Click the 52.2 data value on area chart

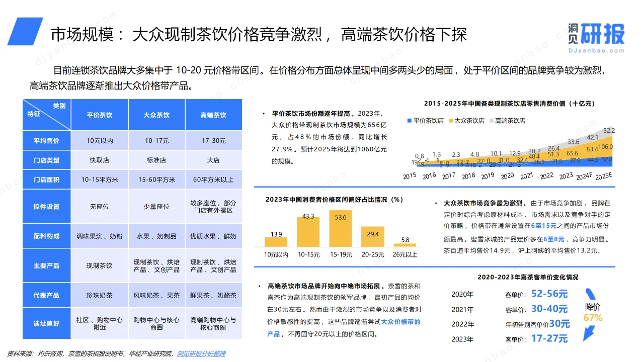(609, 131)
